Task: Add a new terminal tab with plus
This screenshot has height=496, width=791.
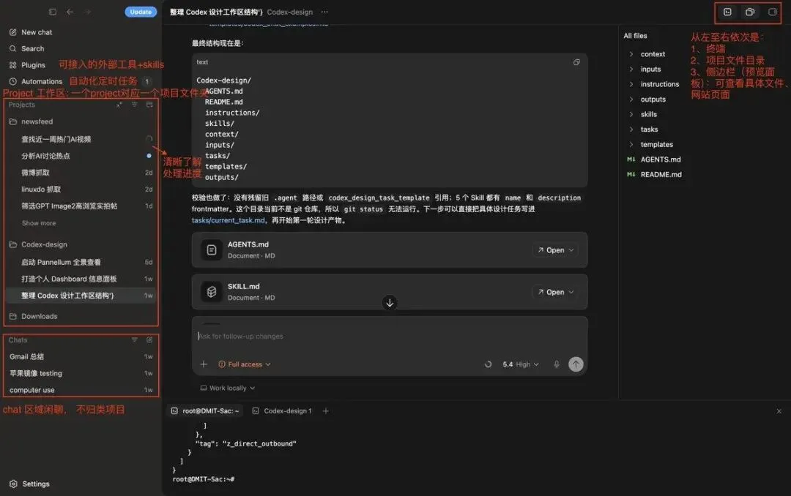Action: click(325, 411)
